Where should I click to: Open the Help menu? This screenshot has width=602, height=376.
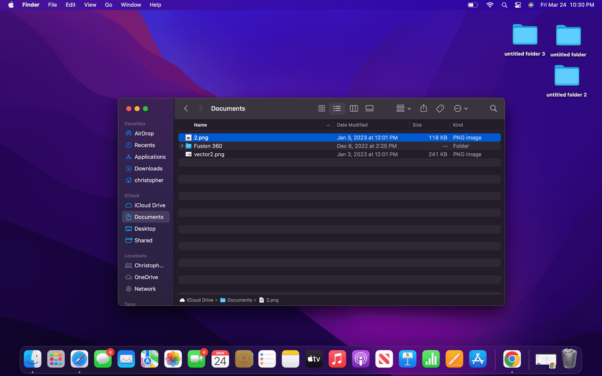pyautogui.click(x=155, y=5)
